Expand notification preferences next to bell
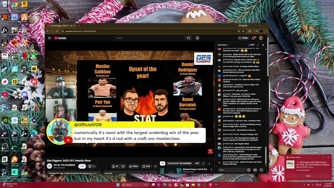The height and width of the screenshot is (188, 334). (x=94, y=166)
